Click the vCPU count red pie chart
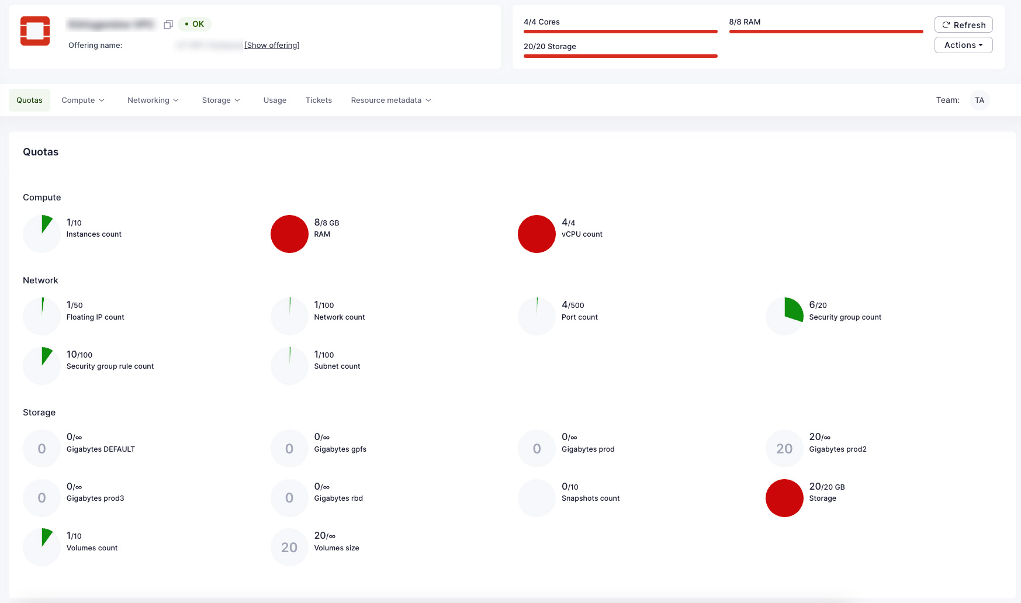 (537, 234)
